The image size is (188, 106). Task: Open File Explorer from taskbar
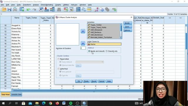pos(37,103)
